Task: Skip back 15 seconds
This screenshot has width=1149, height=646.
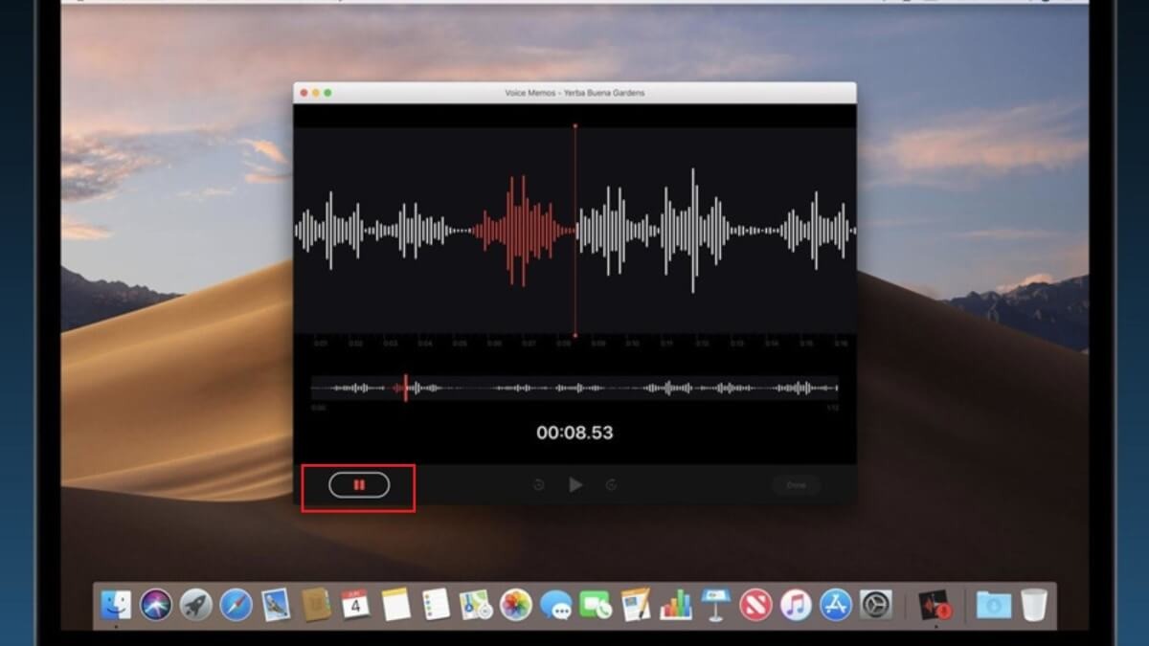Action: coord(539,485)
